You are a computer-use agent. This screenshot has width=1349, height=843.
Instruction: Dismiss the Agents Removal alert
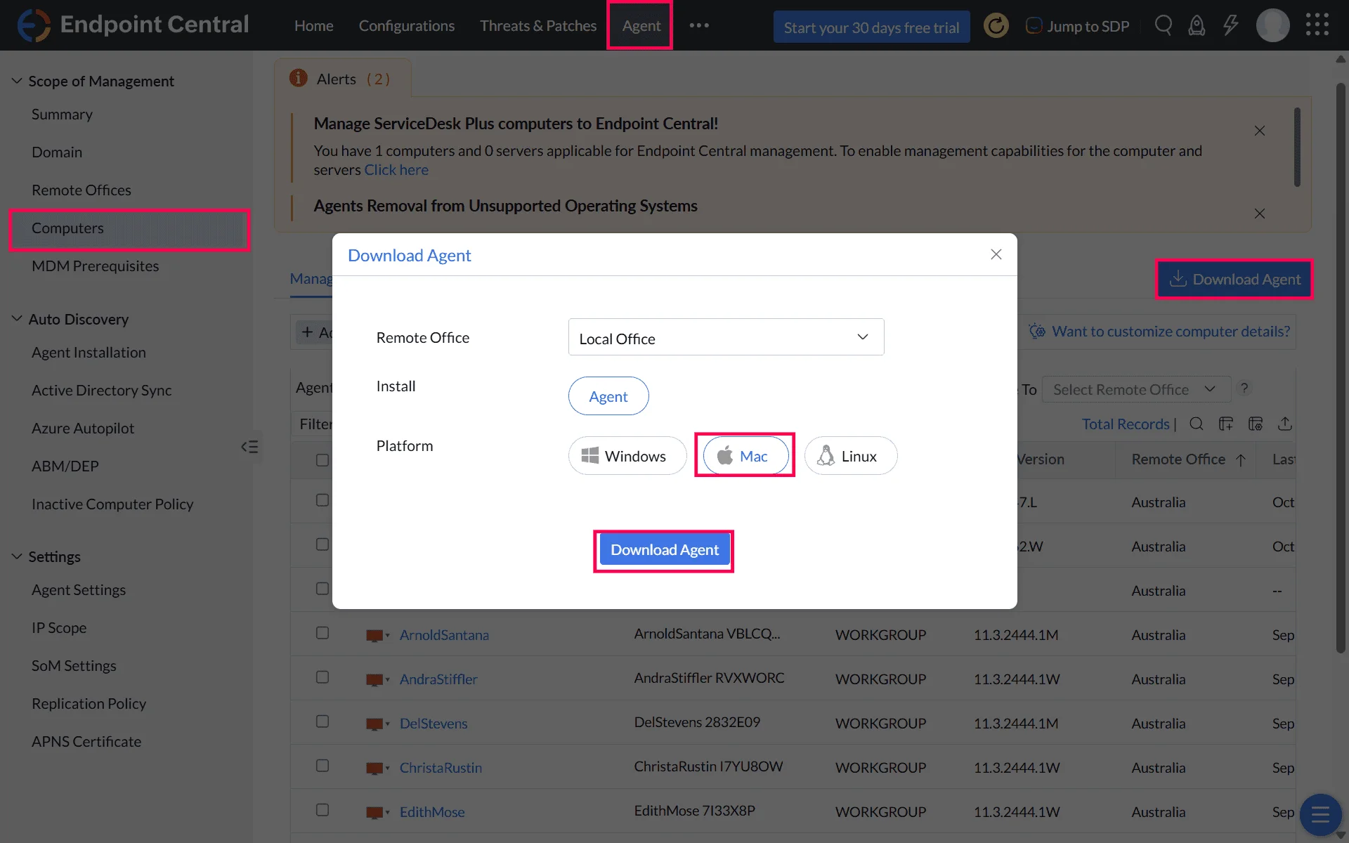click(1260, 214)
